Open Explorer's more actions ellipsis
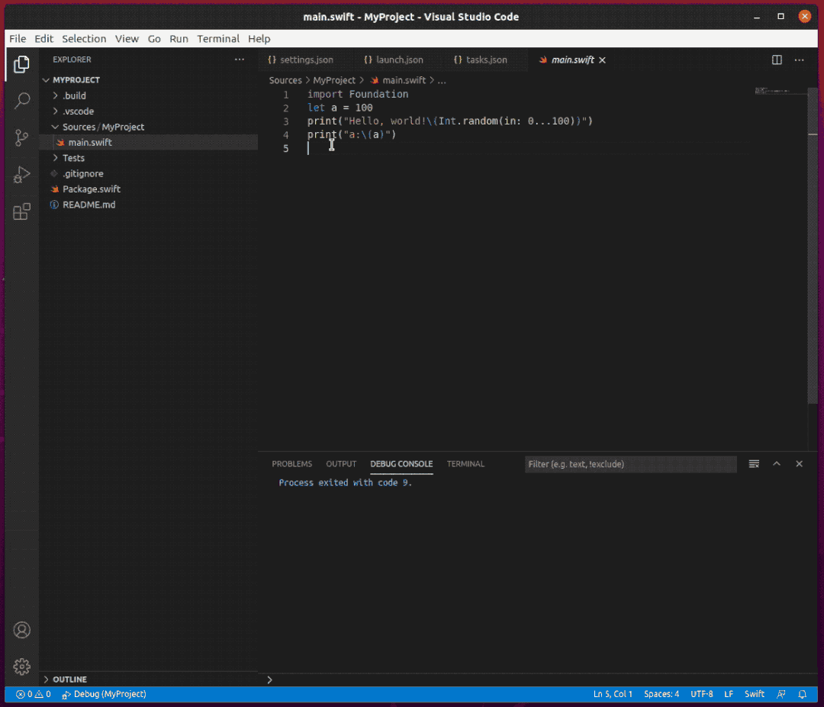Image resolution: width=824 pixels, height=707 pixels. coord(239,60)
